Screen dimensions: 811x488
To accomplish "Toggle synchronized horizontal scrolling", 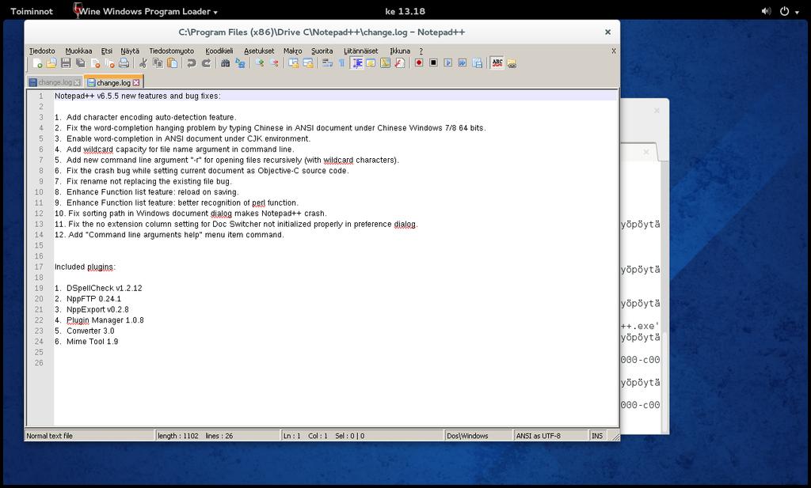I will point(308,63).
